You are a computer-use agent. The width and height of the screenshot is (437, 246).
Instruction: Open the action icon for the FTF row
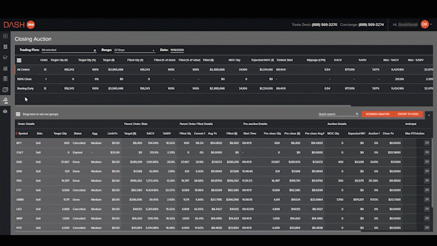[427, 190]
